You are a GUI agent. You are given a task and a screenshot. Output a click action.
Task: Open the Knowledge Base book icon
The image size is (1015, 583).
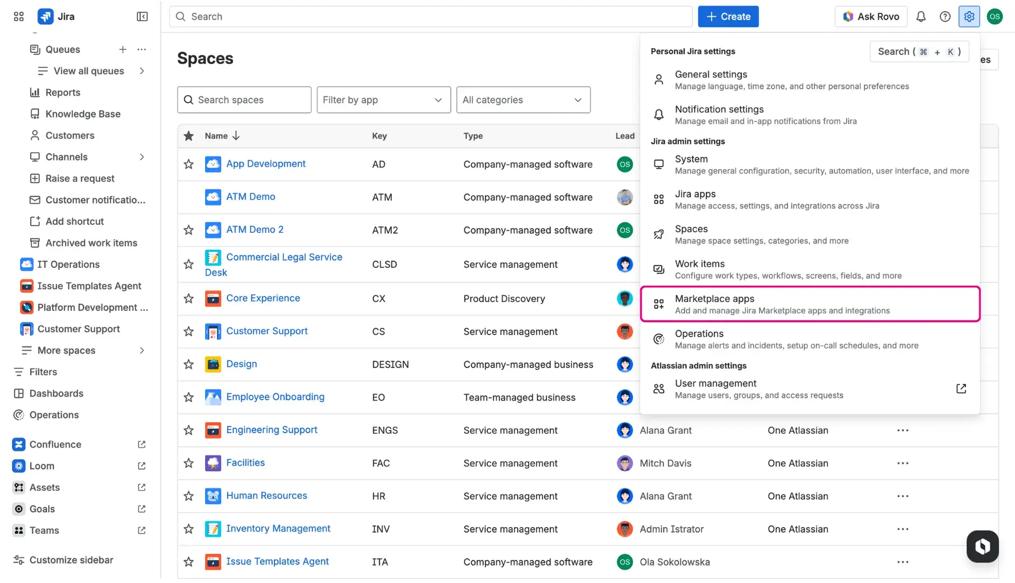point(34,114)
